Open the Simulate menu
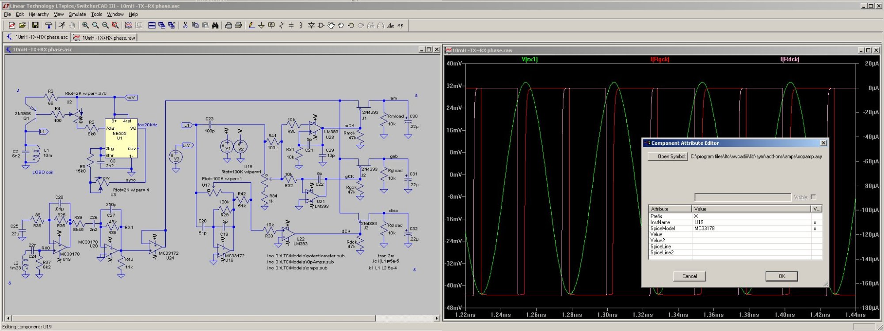 (x=77, y=14)
